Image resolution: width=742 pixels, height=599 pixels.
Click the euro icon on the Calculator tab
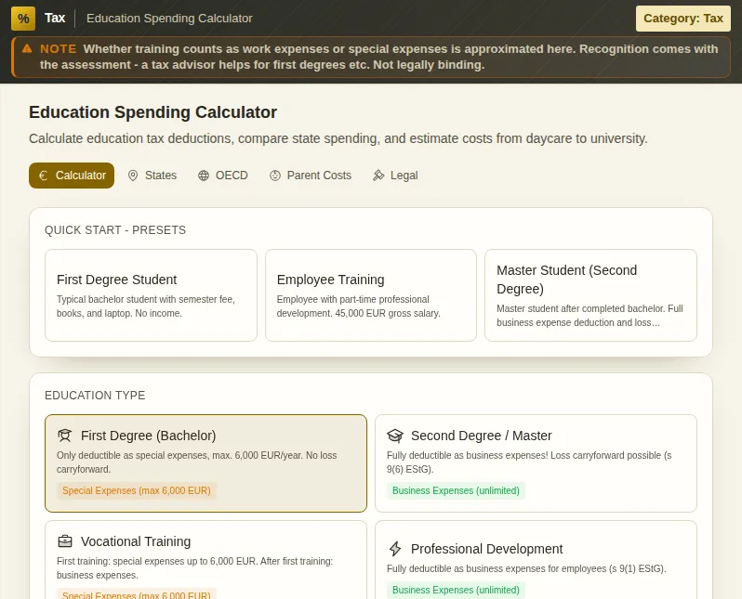[x=44, y=176]
